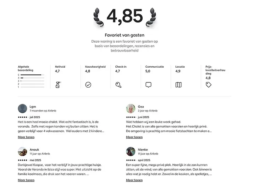The height and width of the screenshot is (184, 258).
Task: Click the Locatie map icon
Action: 178,85
